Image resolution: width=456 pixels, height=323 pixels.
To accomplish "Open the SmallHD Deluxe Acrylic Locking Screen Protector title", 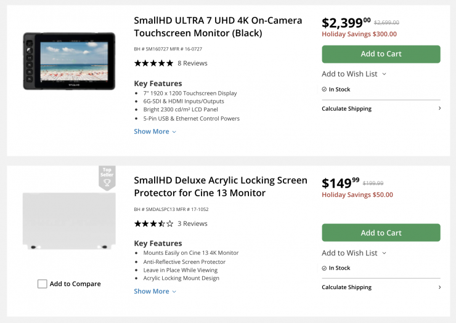I will click(220, 186).
